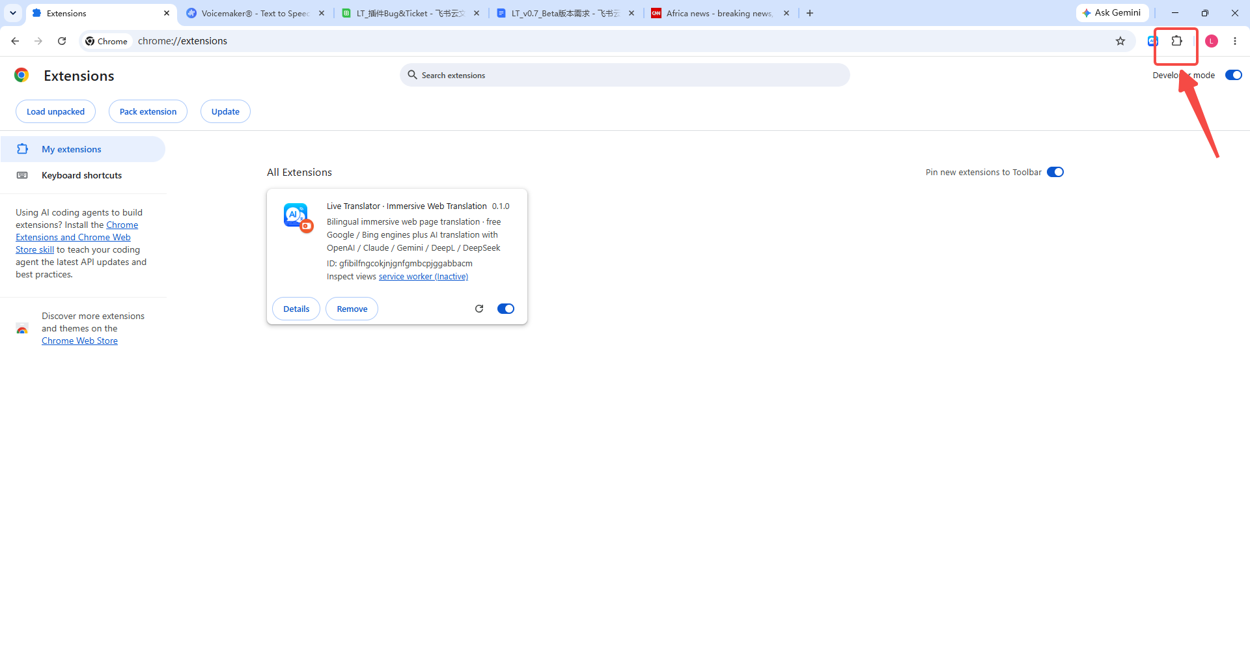Click Load unpacked button
Image resolution: width=1250 pixels, height=672 pixels.
click(55, 111)
